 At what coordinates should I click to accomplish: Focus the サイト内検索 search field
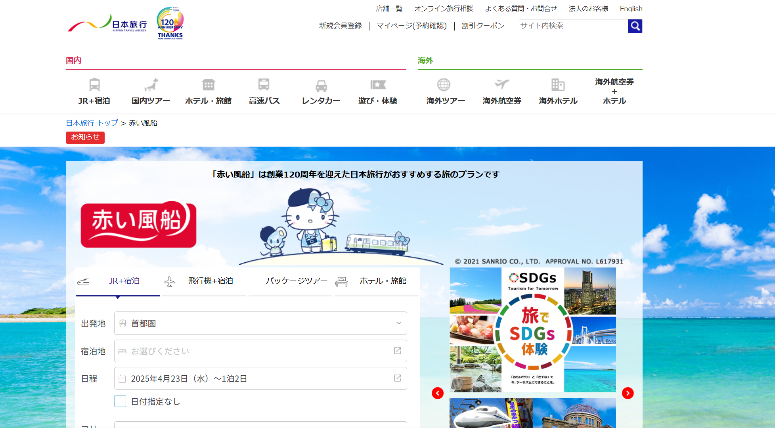click(573, 26)
